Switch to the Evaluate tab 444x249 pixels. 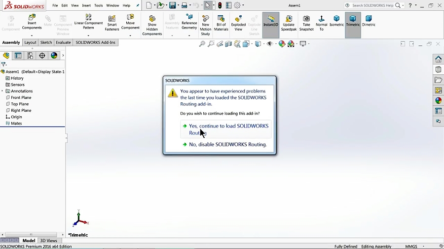[63, 42]
